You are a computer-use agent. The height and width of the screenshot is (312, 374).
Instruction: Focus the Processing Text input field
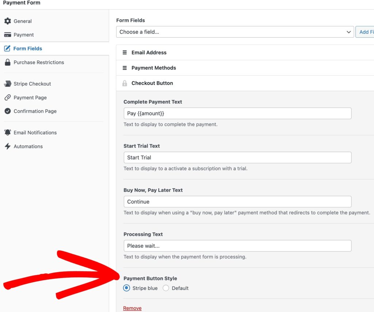pyautogui.click(x=237, y=246)
